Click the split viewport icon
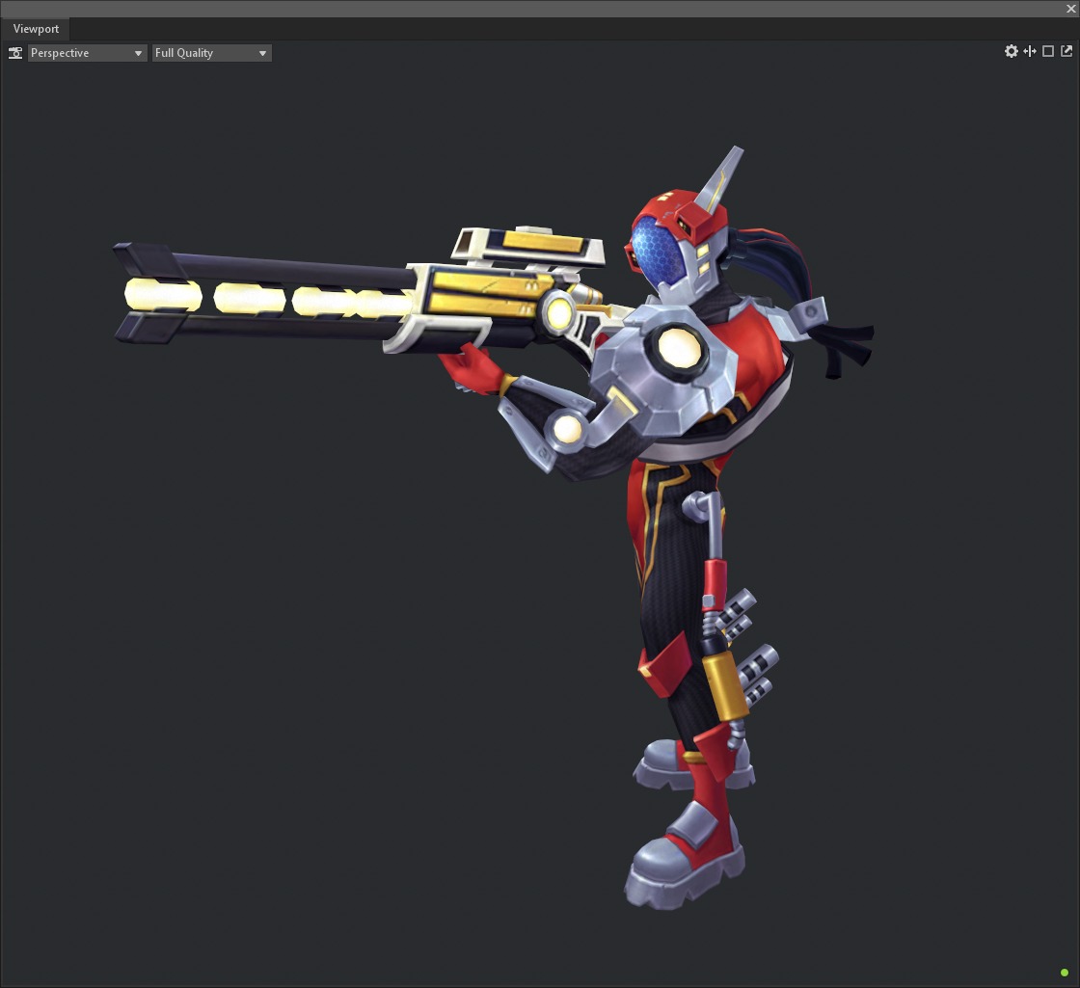This screenshot has width=1080, height=988. pos(1030,51)
